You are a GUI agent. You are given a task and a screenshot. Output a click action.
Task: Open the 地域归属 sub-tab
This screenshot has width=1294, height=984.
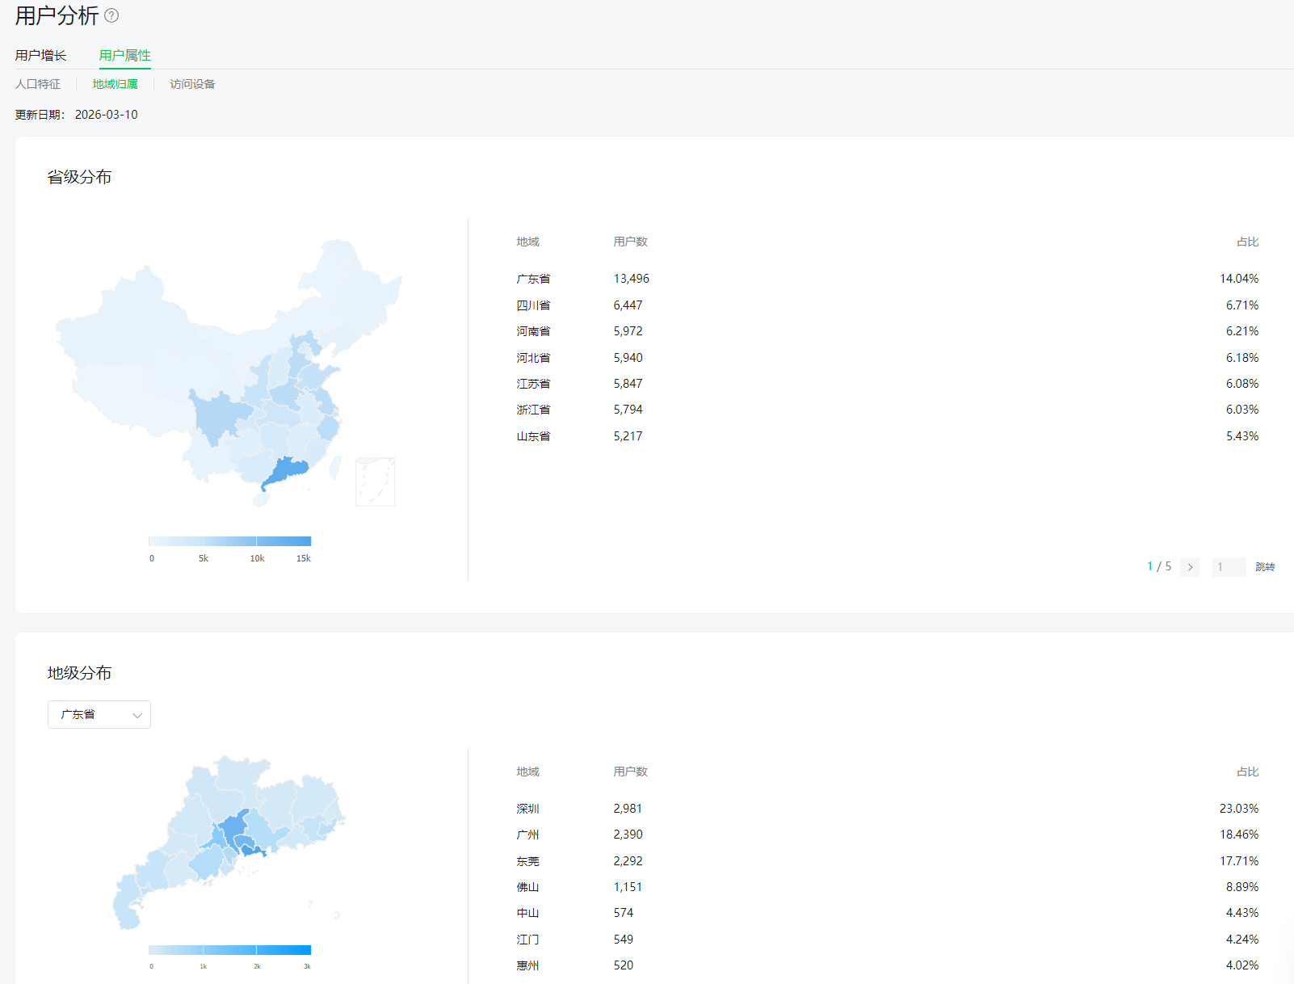pos(115,84)
